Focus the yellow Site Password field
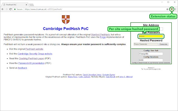 151,36
